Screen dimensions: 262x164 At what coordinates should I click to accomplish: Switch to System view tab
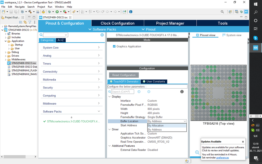click(x=232, y=35)
